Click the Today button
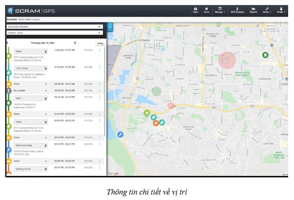Image resolution: width=294 pixels, height=200 pixels. coord(100,43)
